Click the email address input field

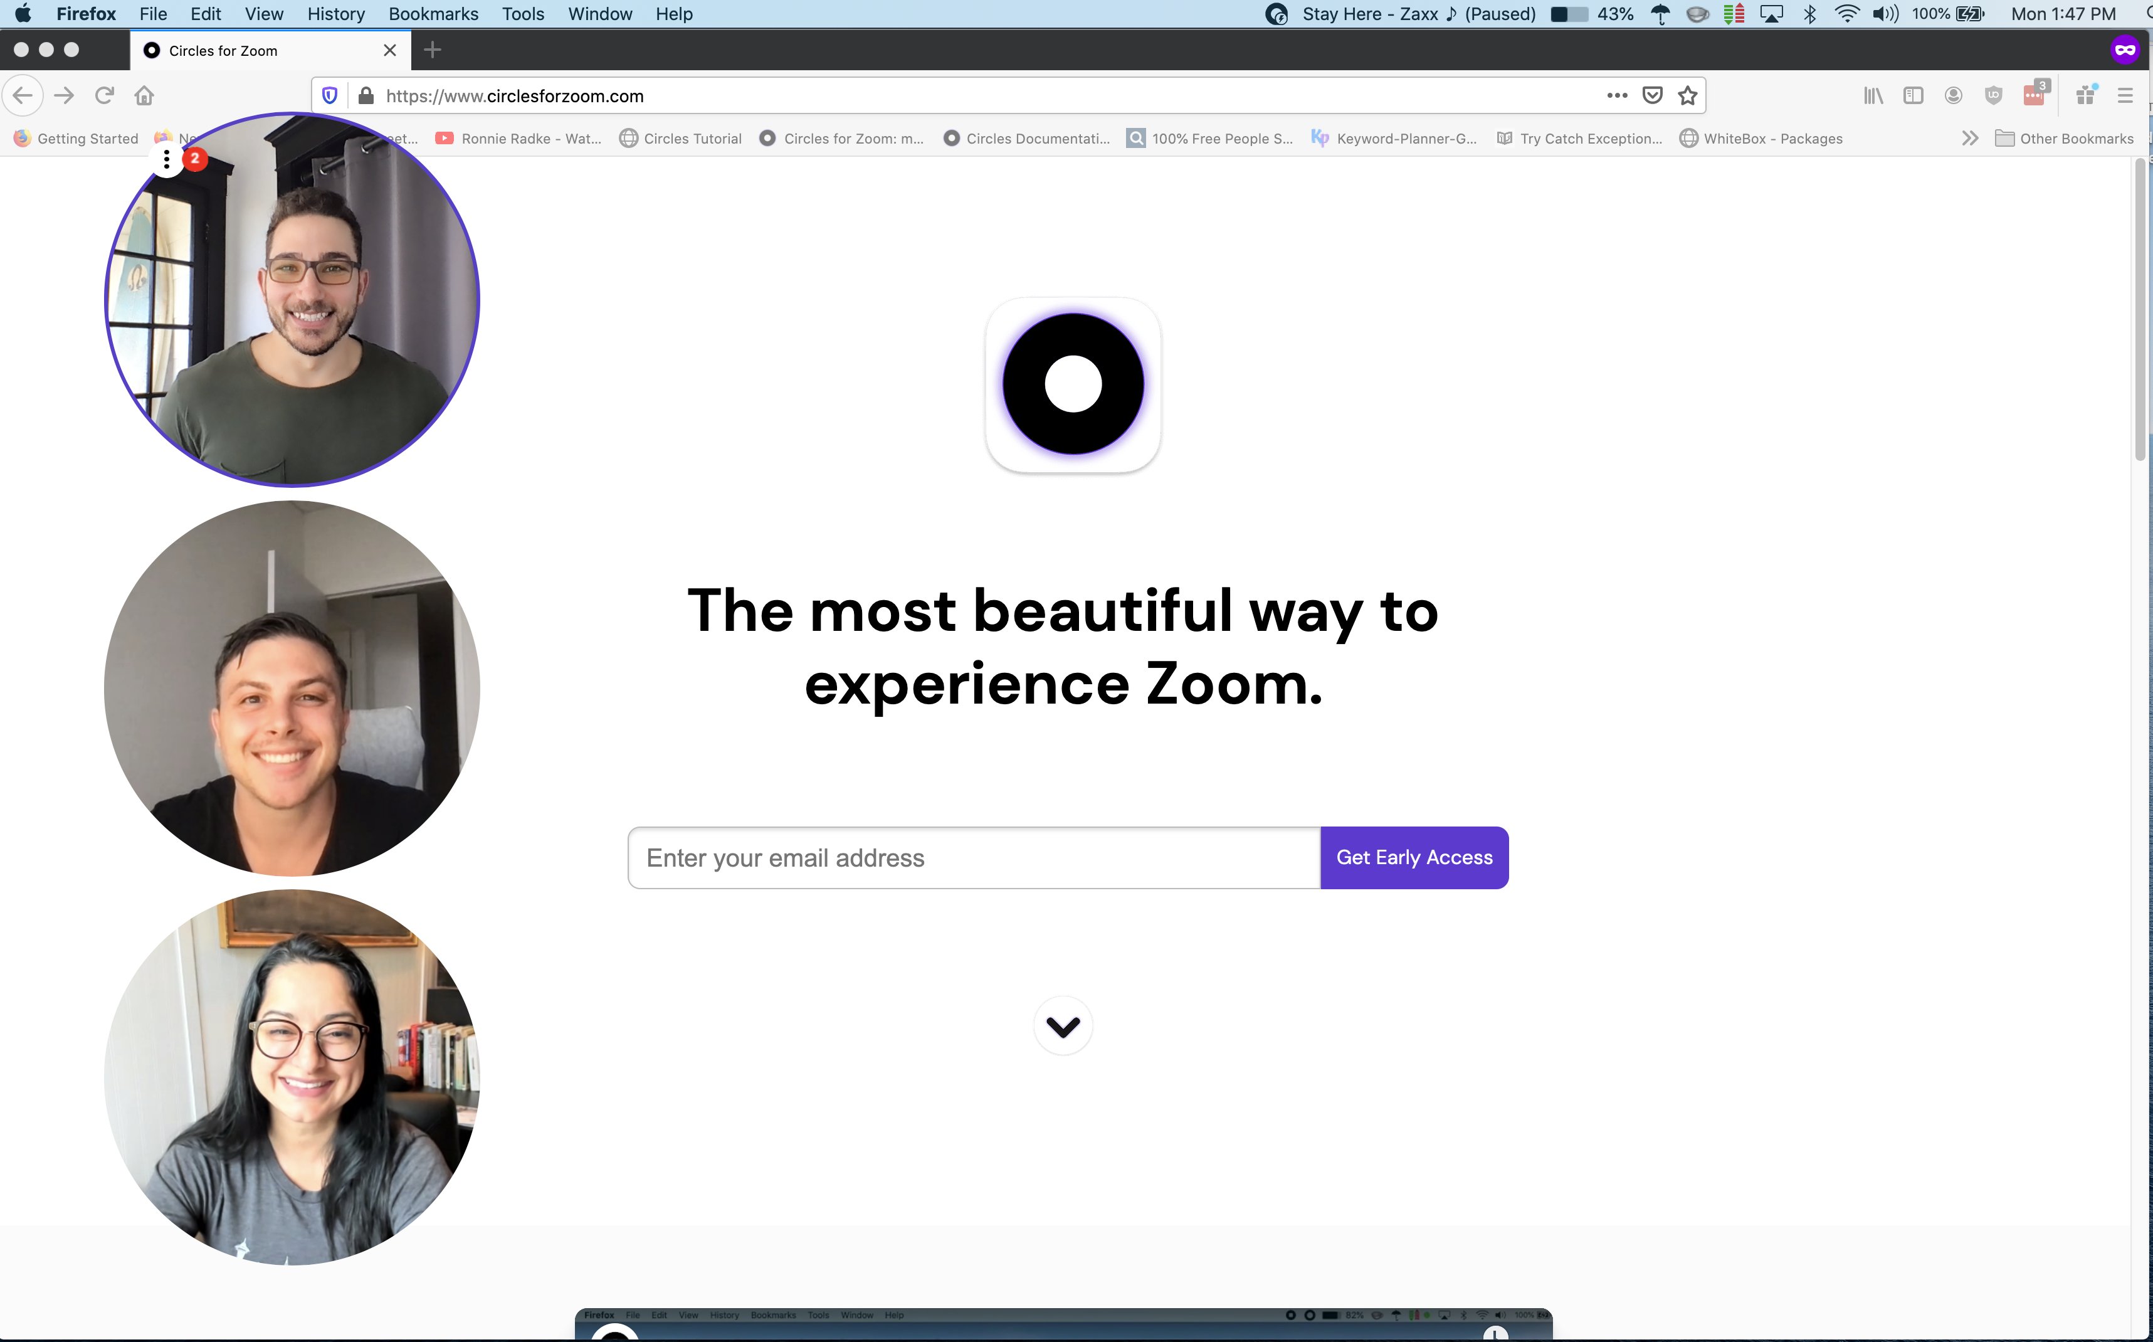973,857
